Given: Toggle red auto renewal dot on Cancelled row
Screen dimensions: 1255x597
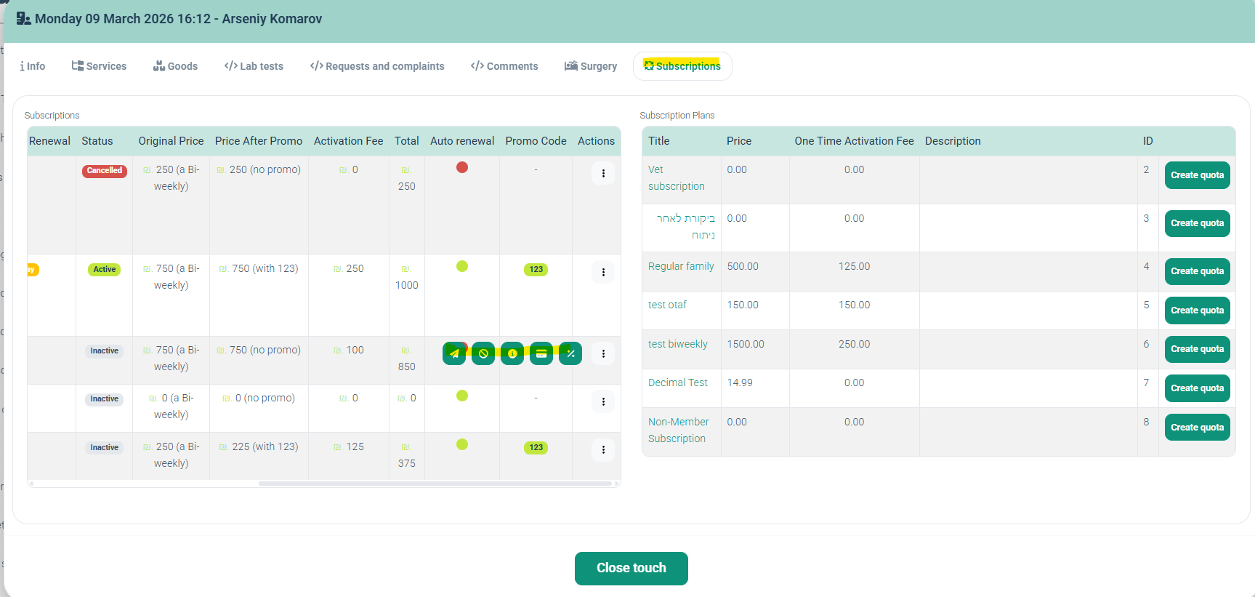Looking at the screenshot, I should pyautogui.click(x=462, y=167).
